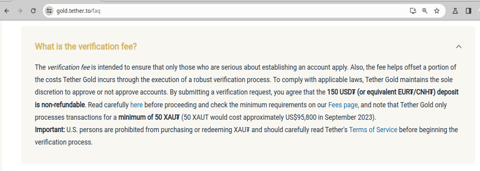This screenshot has width=480, height=171.
Task: Install the site as an app
Action: [413, 11]
